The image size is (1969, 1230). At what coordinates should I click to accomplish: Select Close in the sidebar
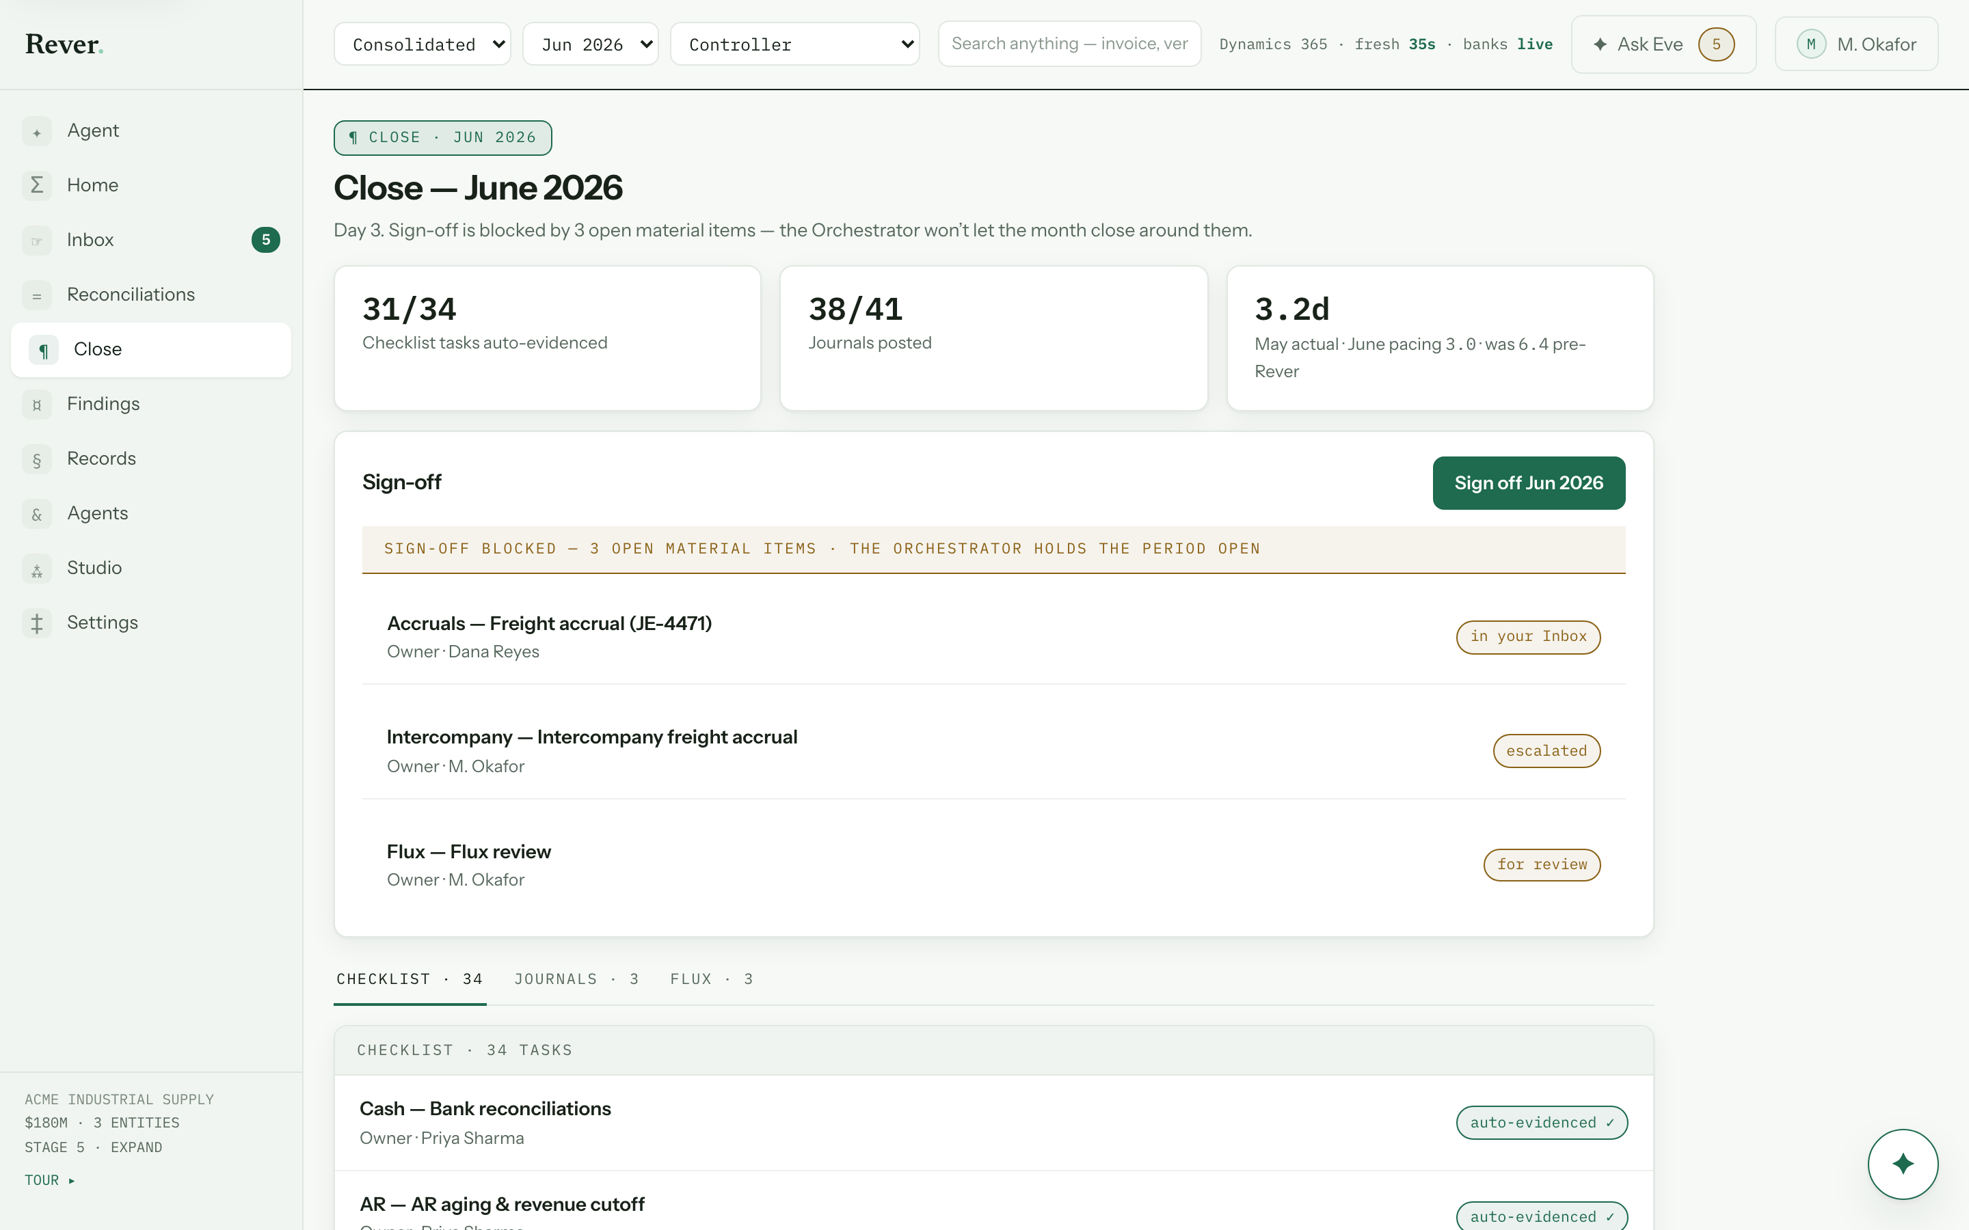[151, 350]
